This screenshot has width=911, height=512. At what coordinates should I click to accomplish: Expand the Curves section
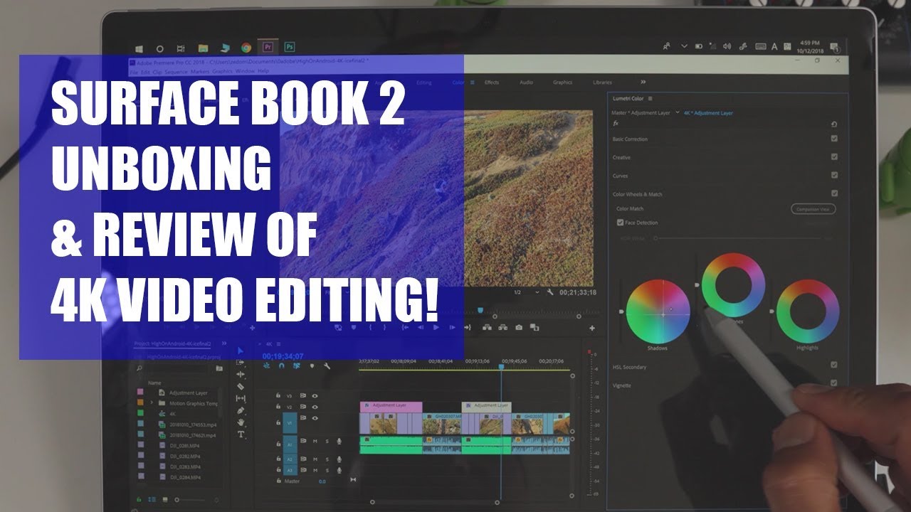(x=621, y=176)
